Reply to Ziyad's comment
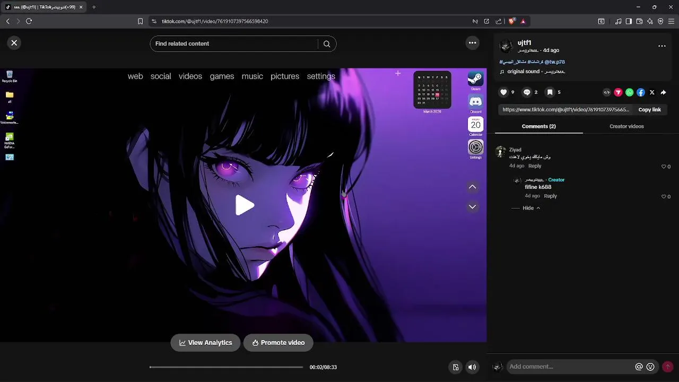 [x=535, y=166]
